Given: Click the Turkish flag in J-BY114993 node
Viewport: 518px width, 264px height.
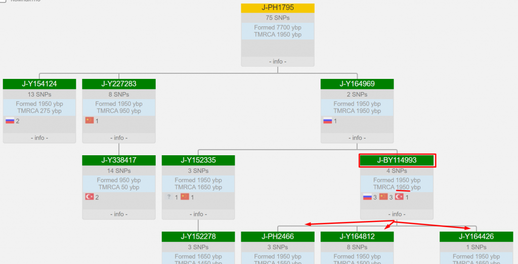Looking at the screenshot, I should point(399,197).
